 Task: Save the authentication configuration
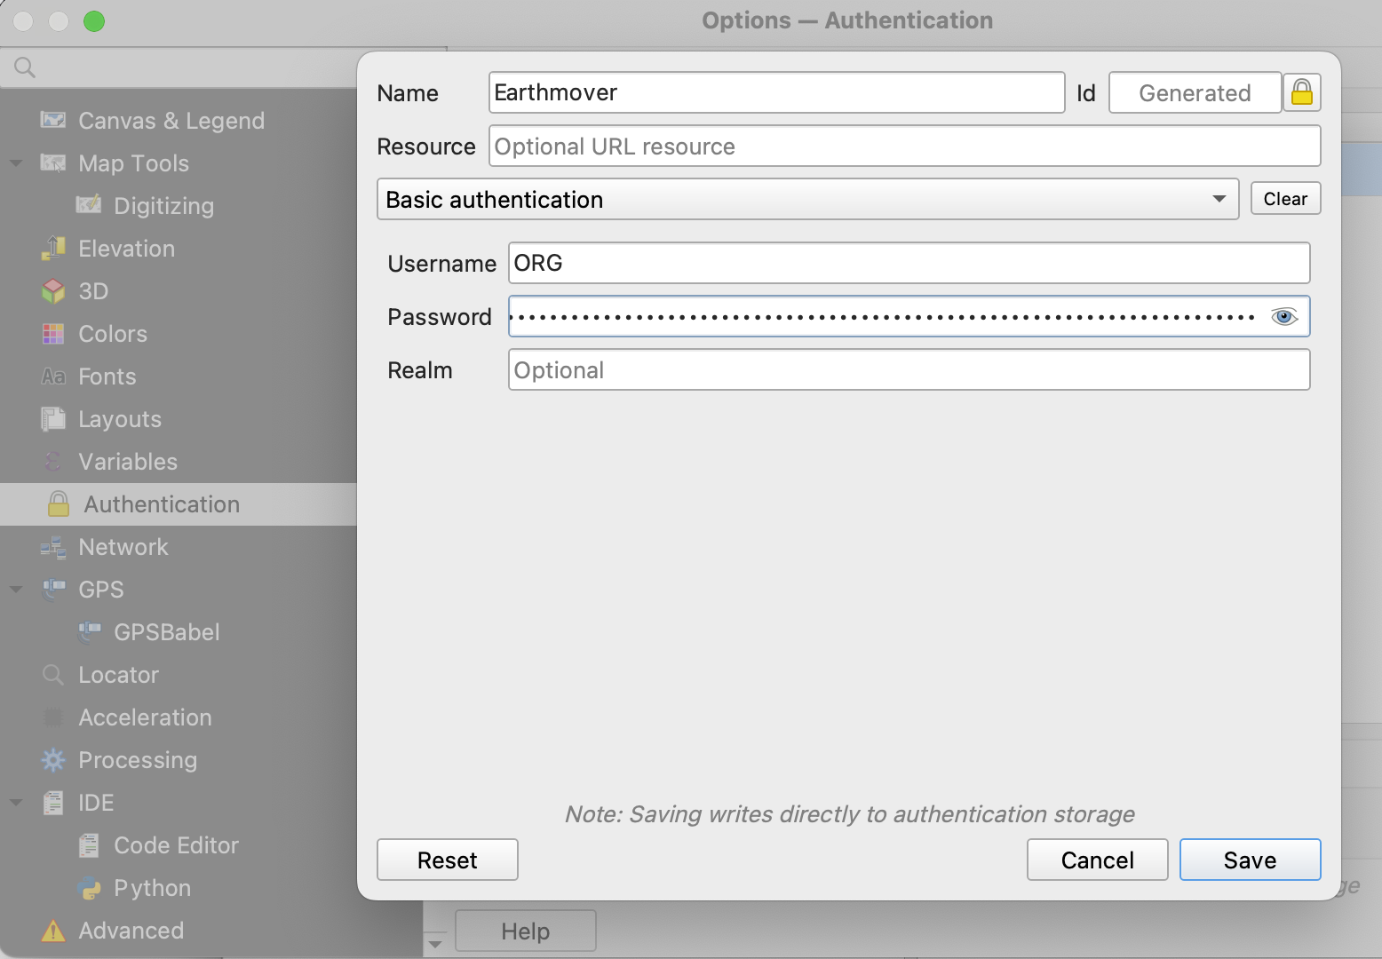click(x=1249, y=860)
